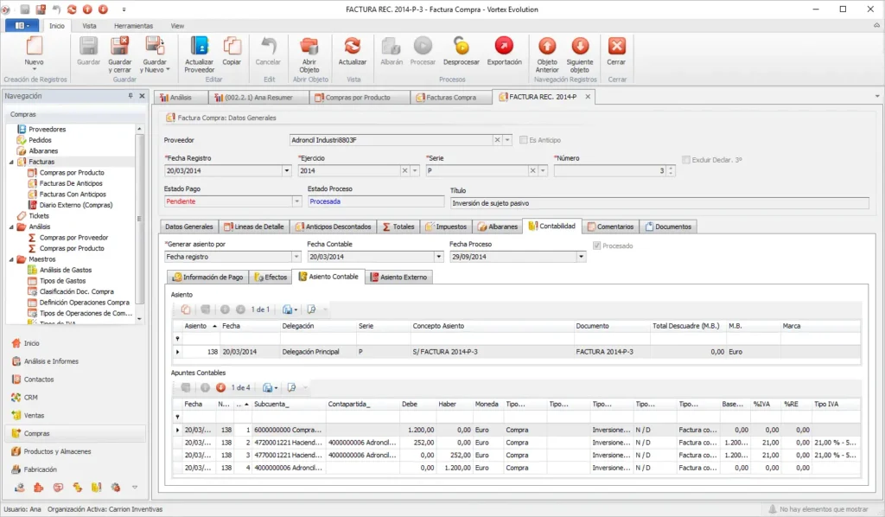Toggle the Es Anticipo checkbox
885x517 pixels.
coord(523,140)
